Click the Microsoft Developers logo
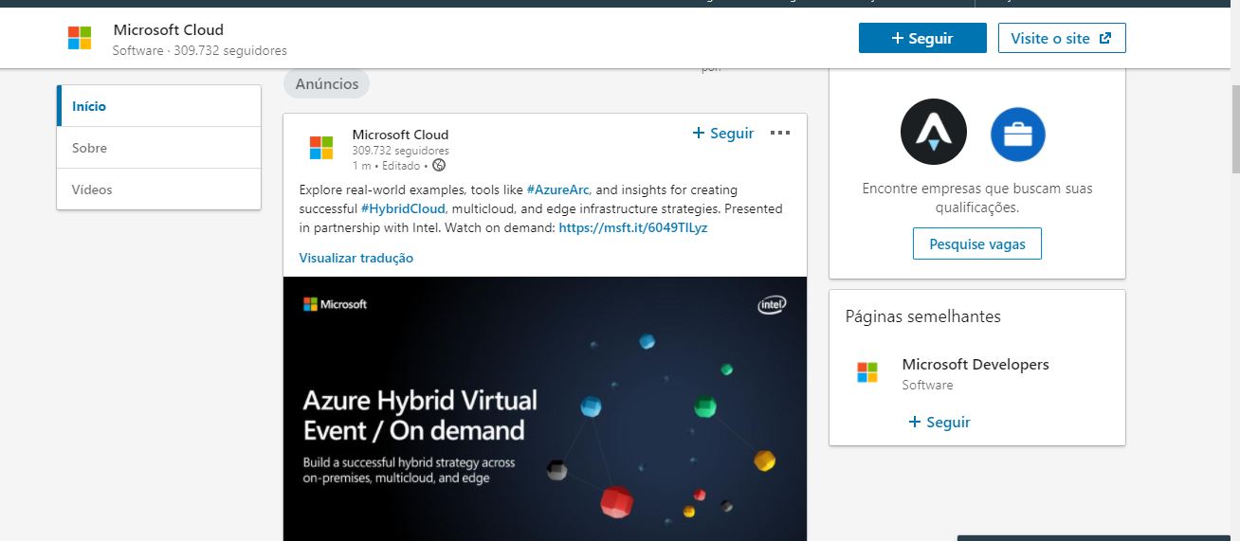The width and height of the screenshot is (1240, 541). coord(867,372)
